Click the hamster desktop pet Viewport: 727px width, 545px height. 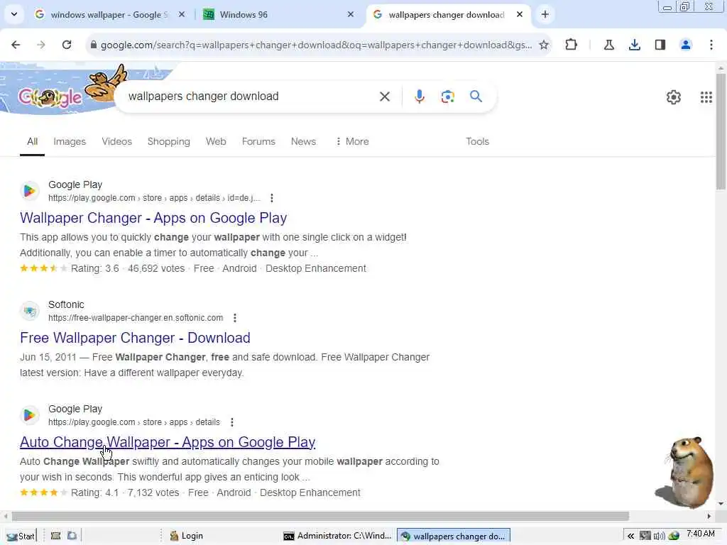(x=687, y=472)
